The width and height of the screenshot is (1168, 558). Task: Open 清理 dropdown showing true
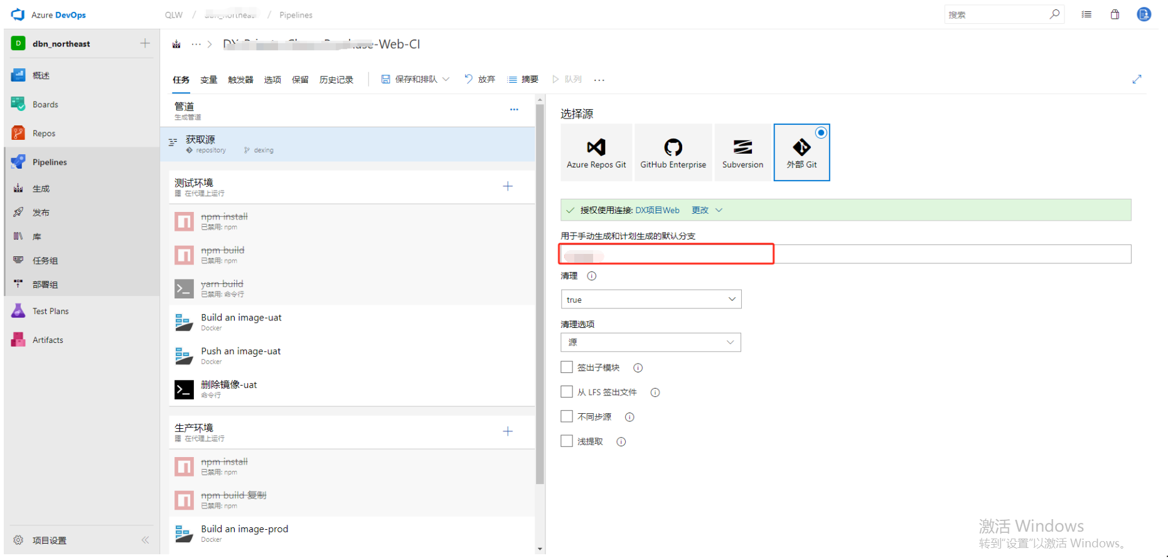click(651, 299)
